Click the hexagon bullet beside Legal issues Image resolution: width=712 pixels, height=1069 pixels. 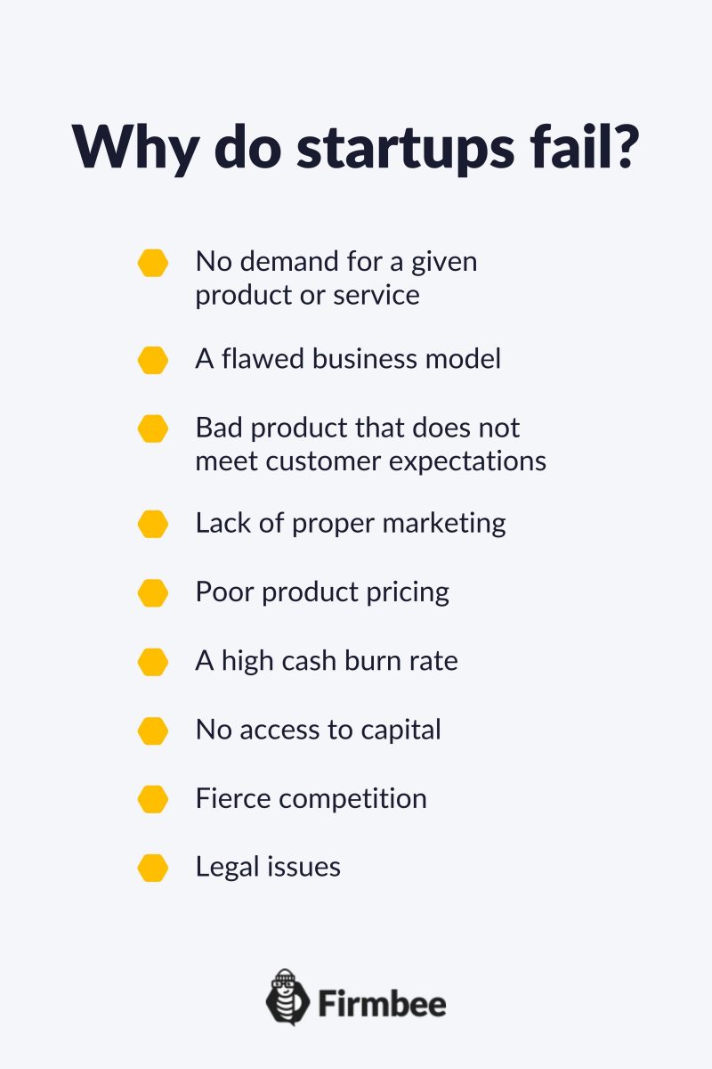pos(153,868)
